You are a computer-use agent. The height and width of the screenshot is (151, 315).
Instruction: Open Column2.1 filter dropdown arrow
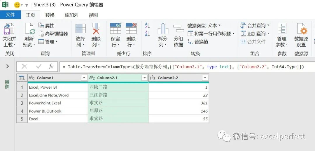coord(144,78)
